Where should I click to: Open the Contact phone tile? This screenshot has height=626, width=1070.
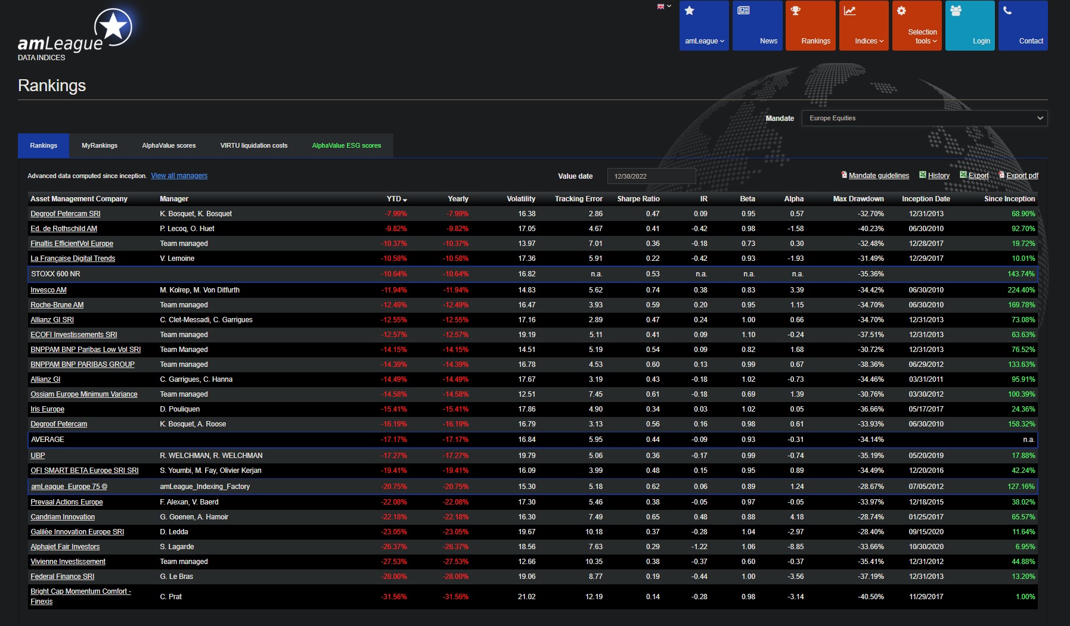(x=1023, y=26)
